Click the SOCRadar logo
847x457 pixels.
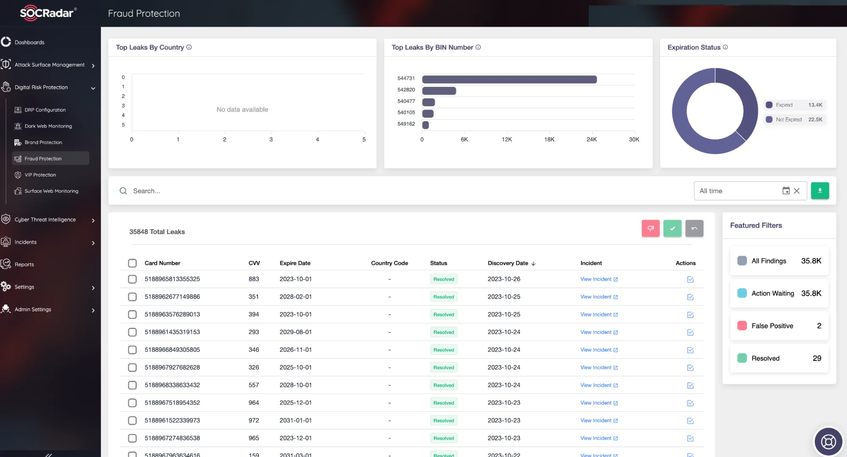tap(48, 13)
